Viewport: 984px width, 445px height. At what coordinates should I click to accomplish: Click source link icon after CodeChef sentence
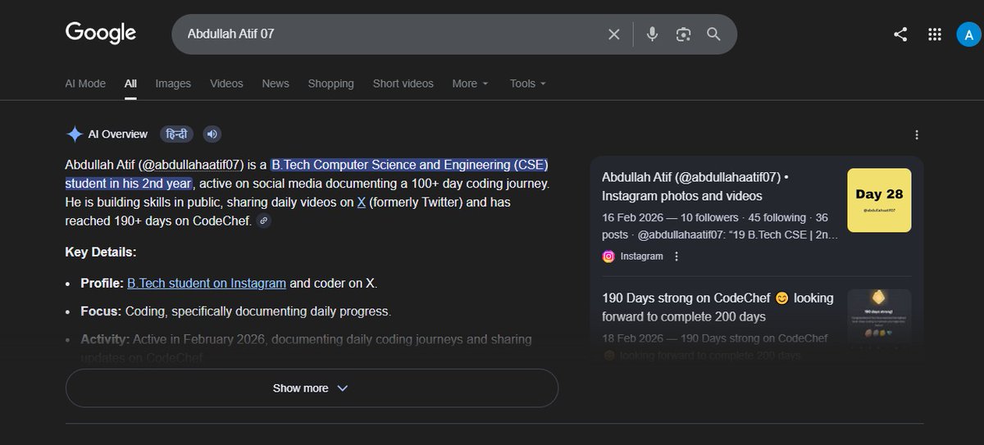pos(263,220)
